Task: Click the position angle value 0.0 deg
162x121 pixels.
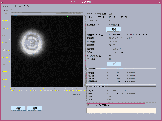Action: 118,52
